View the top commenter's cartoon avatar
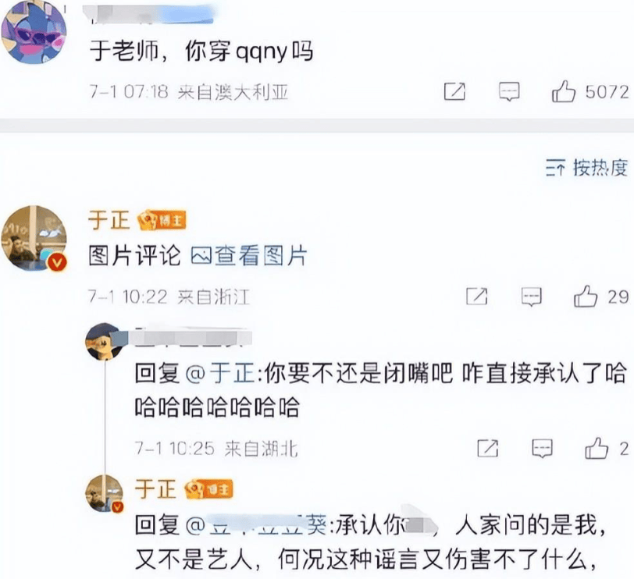Screen dimensions: 634x579 [x=34, y=32]
